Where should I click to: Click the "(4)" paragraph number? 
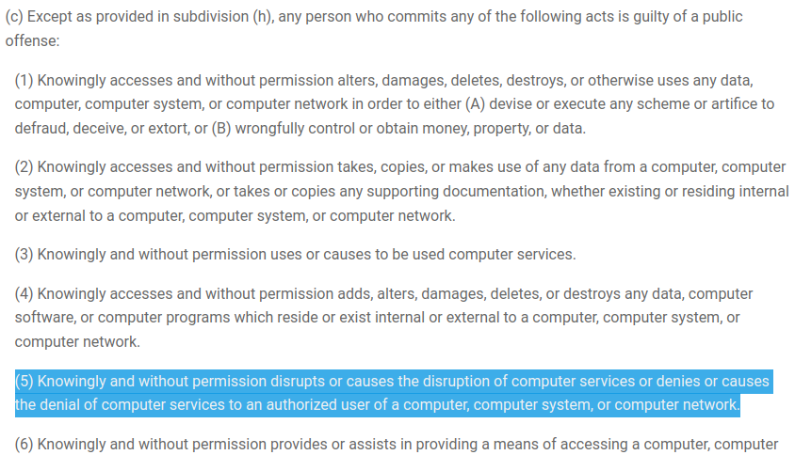[x=24, y=294]
